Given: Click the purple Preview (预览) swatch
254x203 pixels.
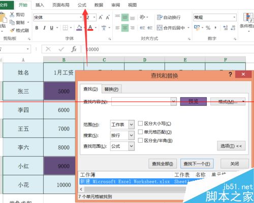Looking at the screenshot, I should pos(194,101).
